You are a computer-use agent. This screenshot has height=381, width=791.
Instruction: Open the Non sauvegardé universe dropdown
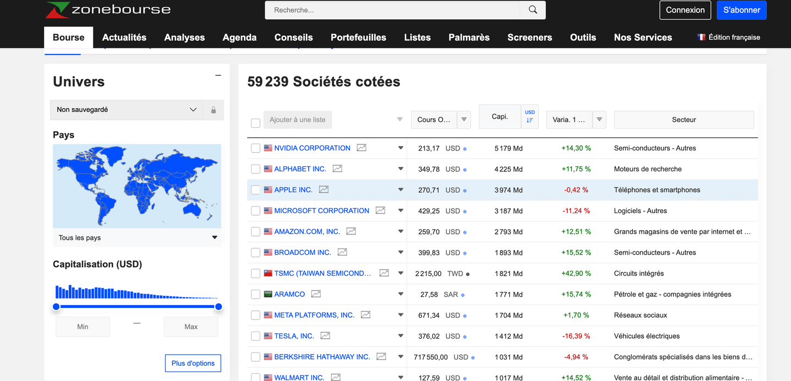pos(126,110)
